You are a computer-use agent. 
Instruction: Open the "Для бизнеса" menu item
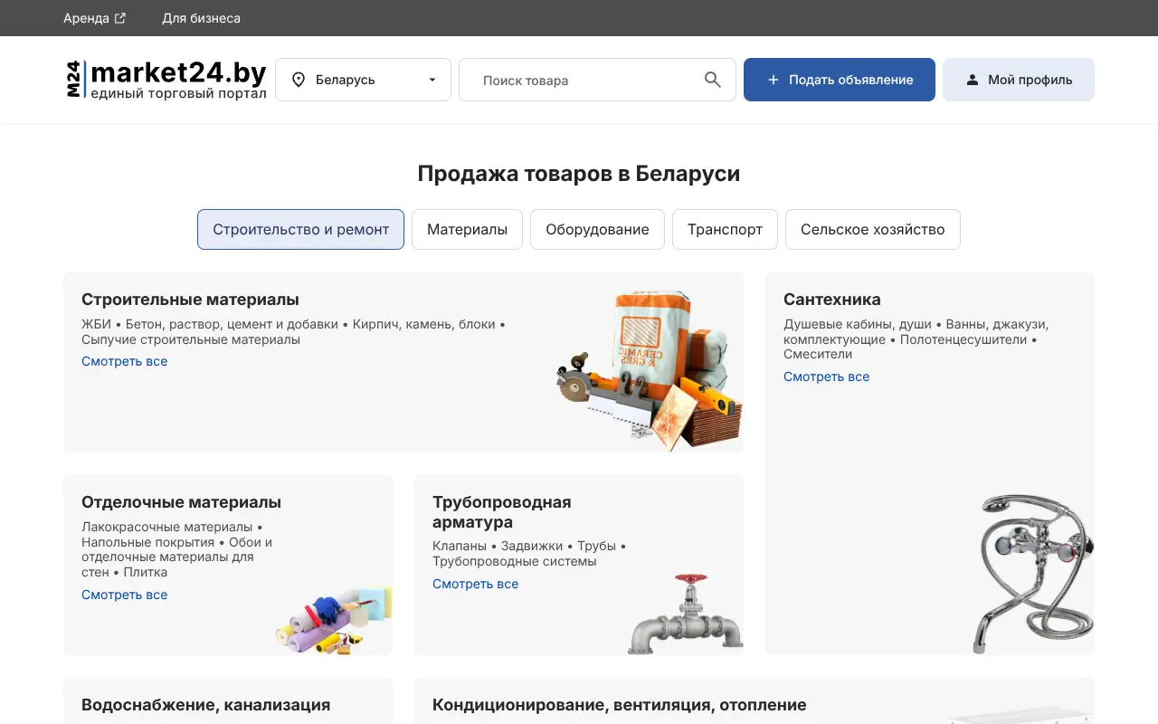(201, 18)
